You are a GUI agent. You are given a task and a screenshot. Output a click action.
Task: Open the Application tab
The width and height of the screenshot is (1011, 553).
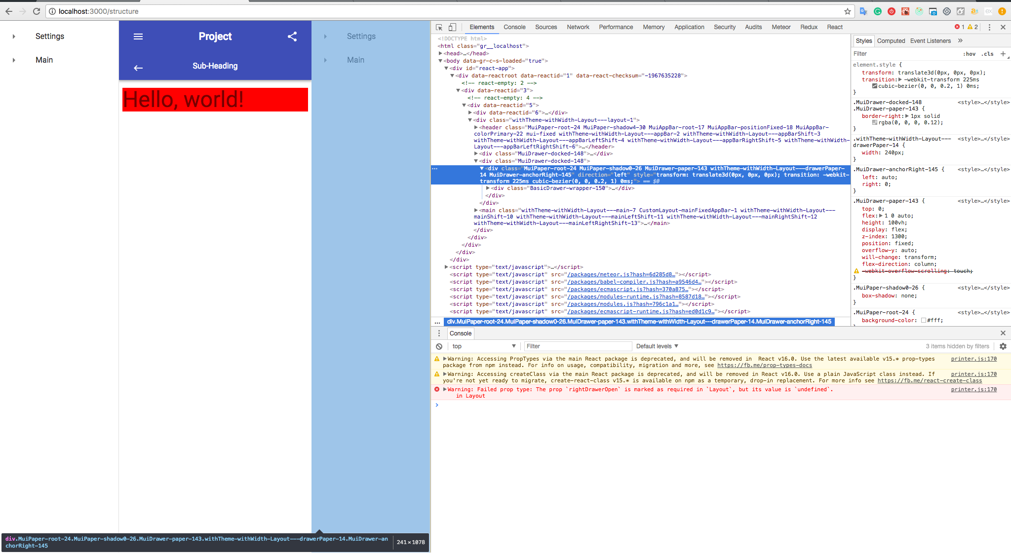point(689,27)
